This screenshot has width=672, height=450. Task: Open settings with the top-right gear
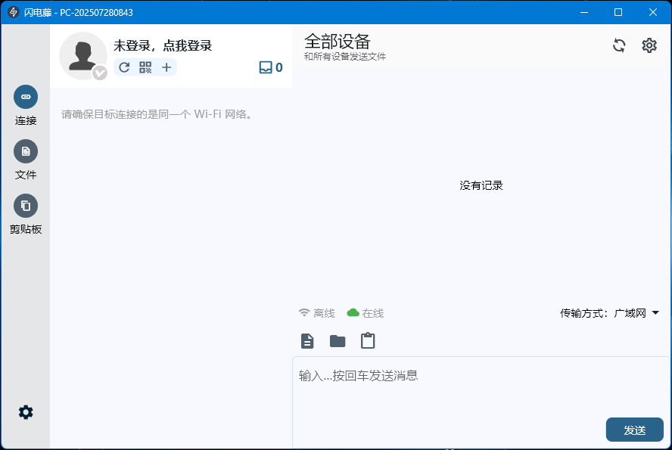pyautogui.click(x=649, y=45)
